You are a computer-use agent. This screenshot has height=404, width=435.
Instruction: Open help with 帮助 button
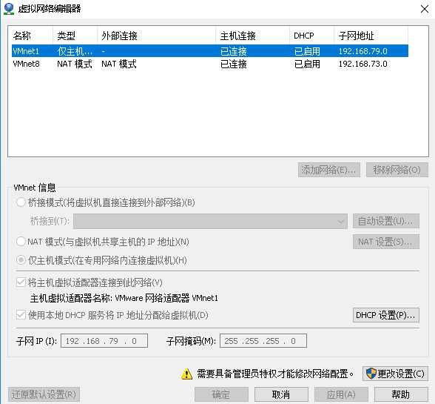click(x=401, y=394)
